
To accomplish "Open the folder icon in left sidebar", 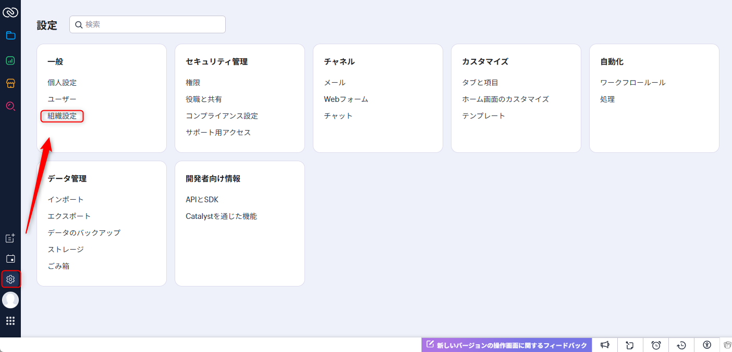I will point(10,36).
